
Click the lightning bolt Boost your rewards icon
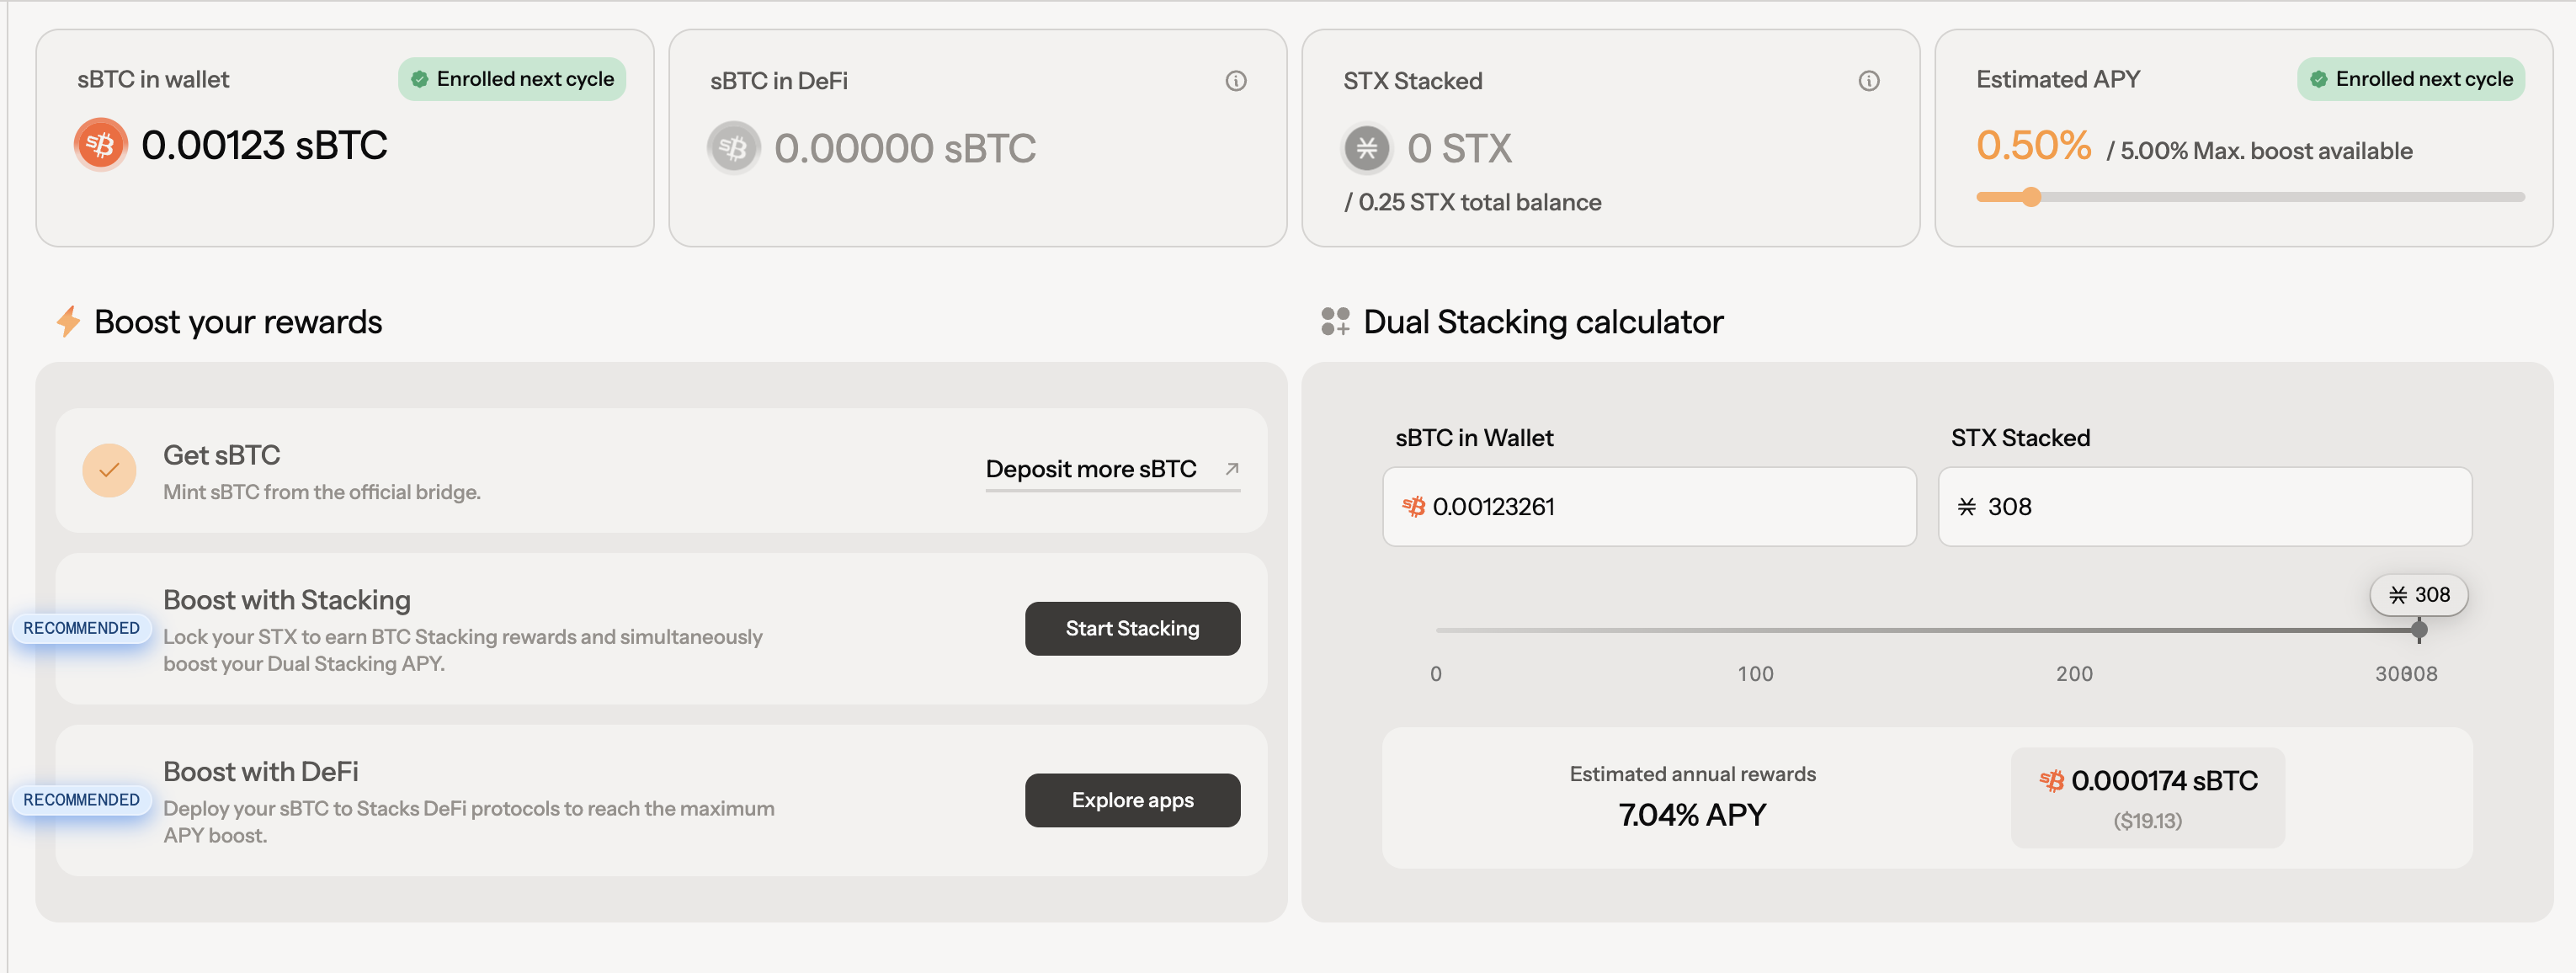[68, 321]
